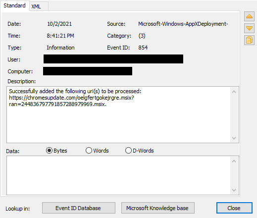Switch to the Standard tab
The width and height of the screenshot is (257, 218).
point(14,5)
